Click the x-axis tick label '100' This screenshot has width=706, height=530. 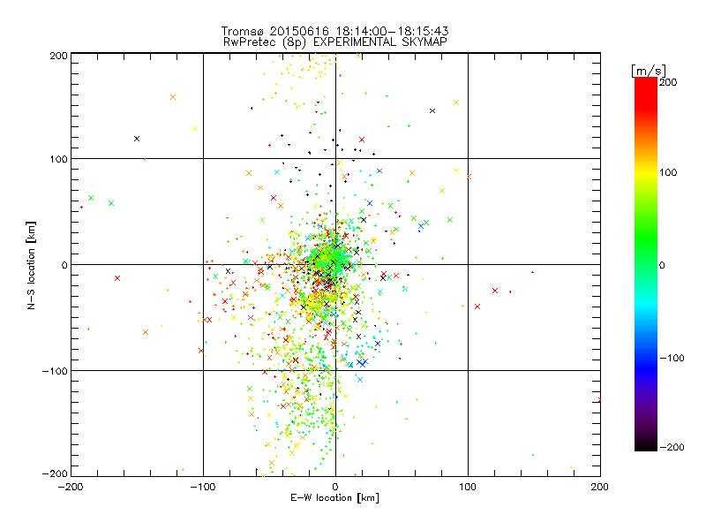click(x=468, y=488)
